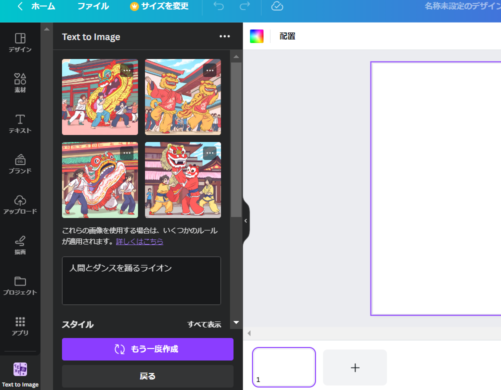Open the プロジェクト folder panel
The height and width of the screenshot is (390, 501).
(20, 285)
